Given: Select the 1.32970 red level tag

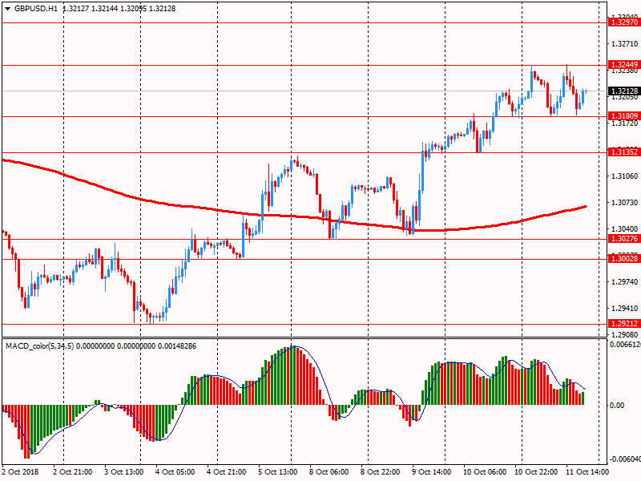Looking at the screenshot, I should click(624, 22).
